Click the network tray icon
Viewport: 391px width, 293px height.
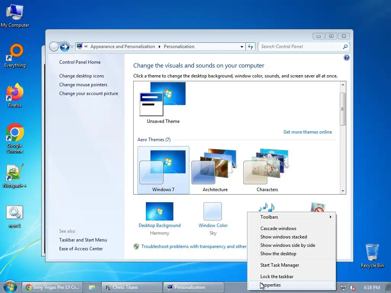pyautogui.click(x=343, y=288)
